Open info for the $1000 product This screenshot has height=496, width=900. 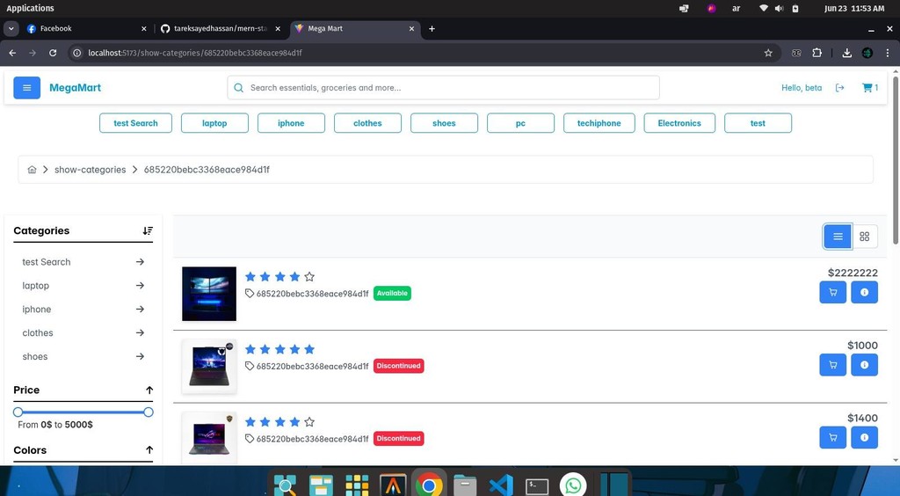click(x=864, y=364)
